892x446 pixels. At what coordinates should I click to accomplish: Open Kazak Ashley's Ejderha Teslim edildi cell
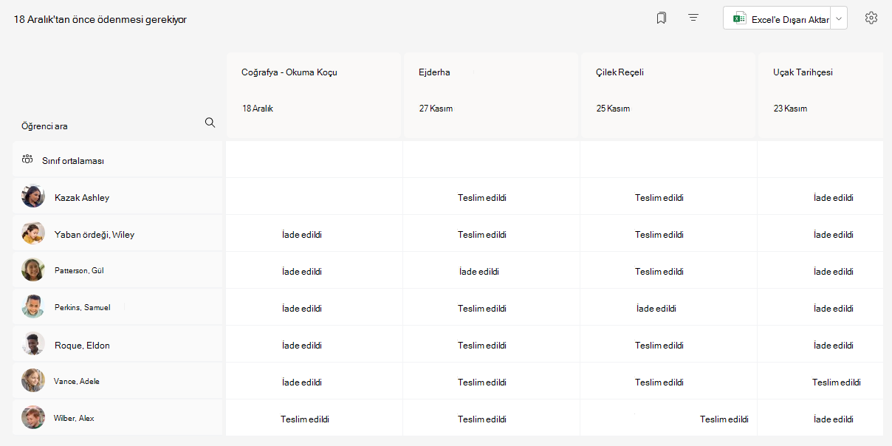point(491,196)
